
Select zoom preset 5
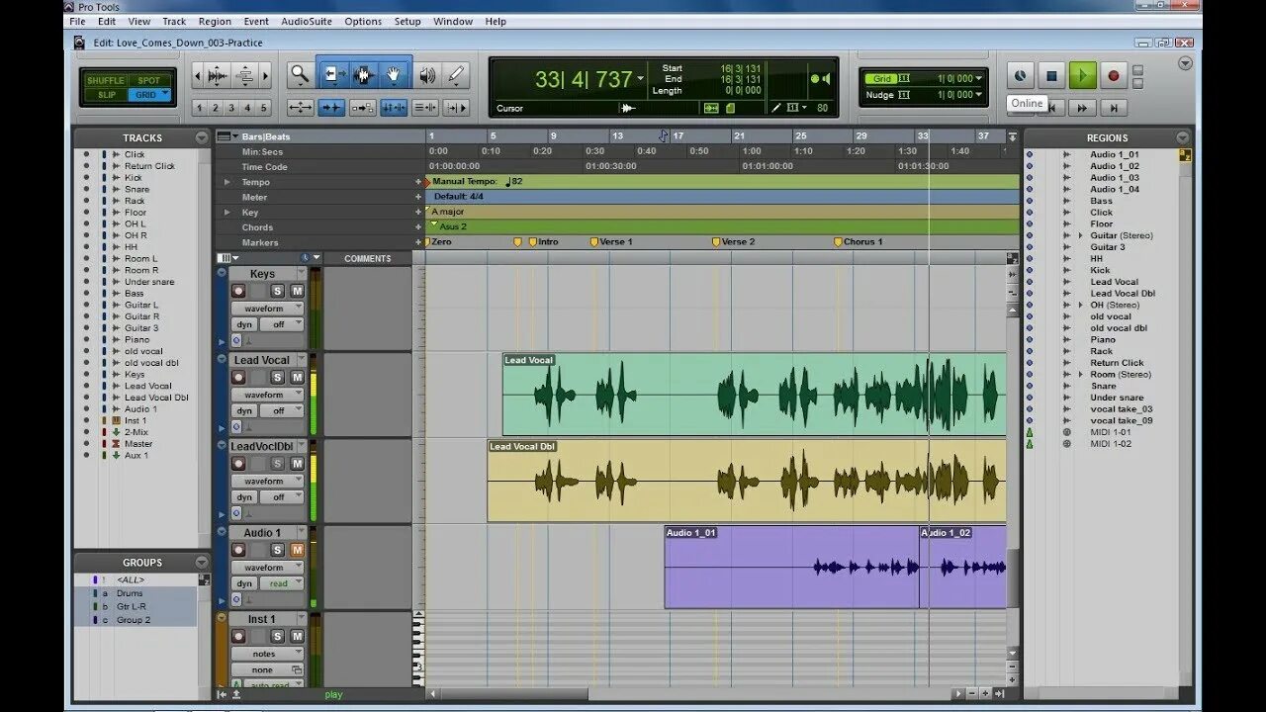pyautogui.click(x=263, y=108)
